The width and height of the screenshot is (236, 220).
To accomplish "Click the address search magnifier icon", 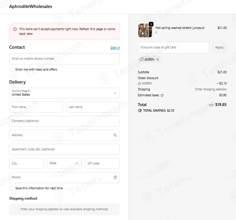I will (x=115, y=135).
